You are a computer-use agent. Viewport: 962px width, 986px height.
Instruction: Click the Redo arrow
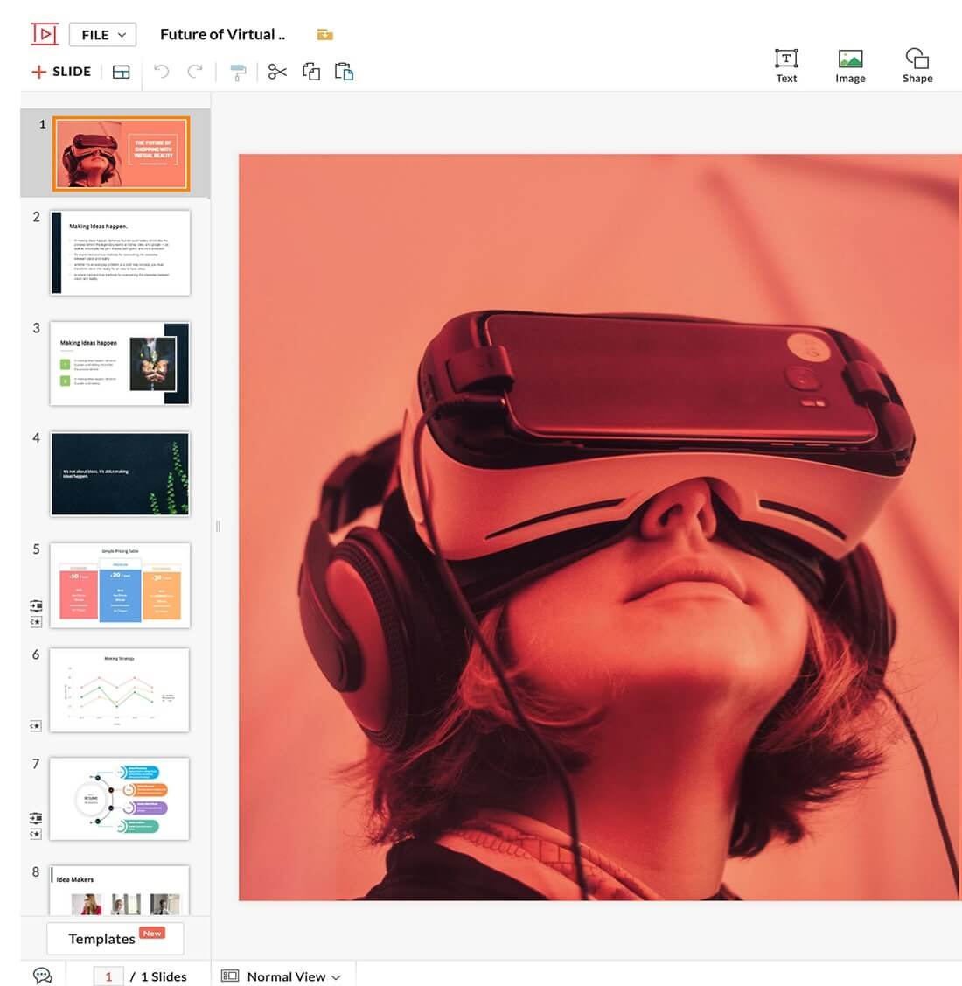(x=195, y=72)
